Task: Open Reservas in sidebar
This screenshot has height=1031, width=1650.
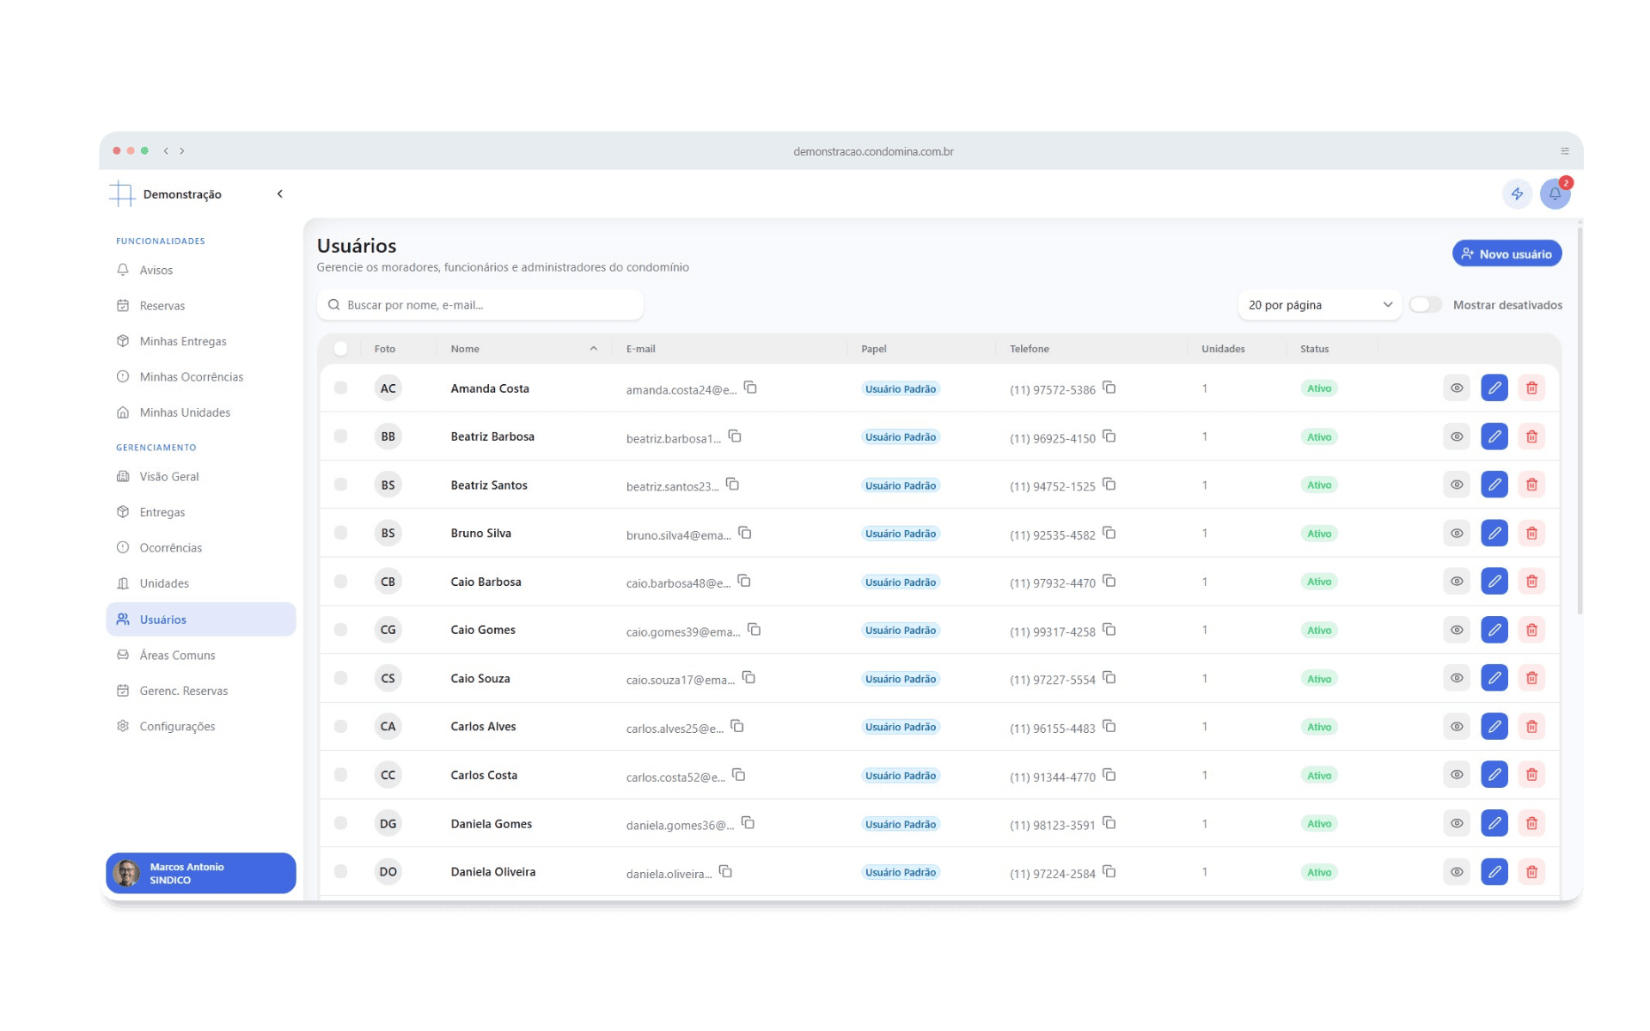Action: click(200, 306)
